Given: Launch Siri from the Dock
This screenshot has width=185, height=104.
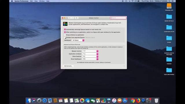Looking at the screenshot, I should [x=34, y=101].
